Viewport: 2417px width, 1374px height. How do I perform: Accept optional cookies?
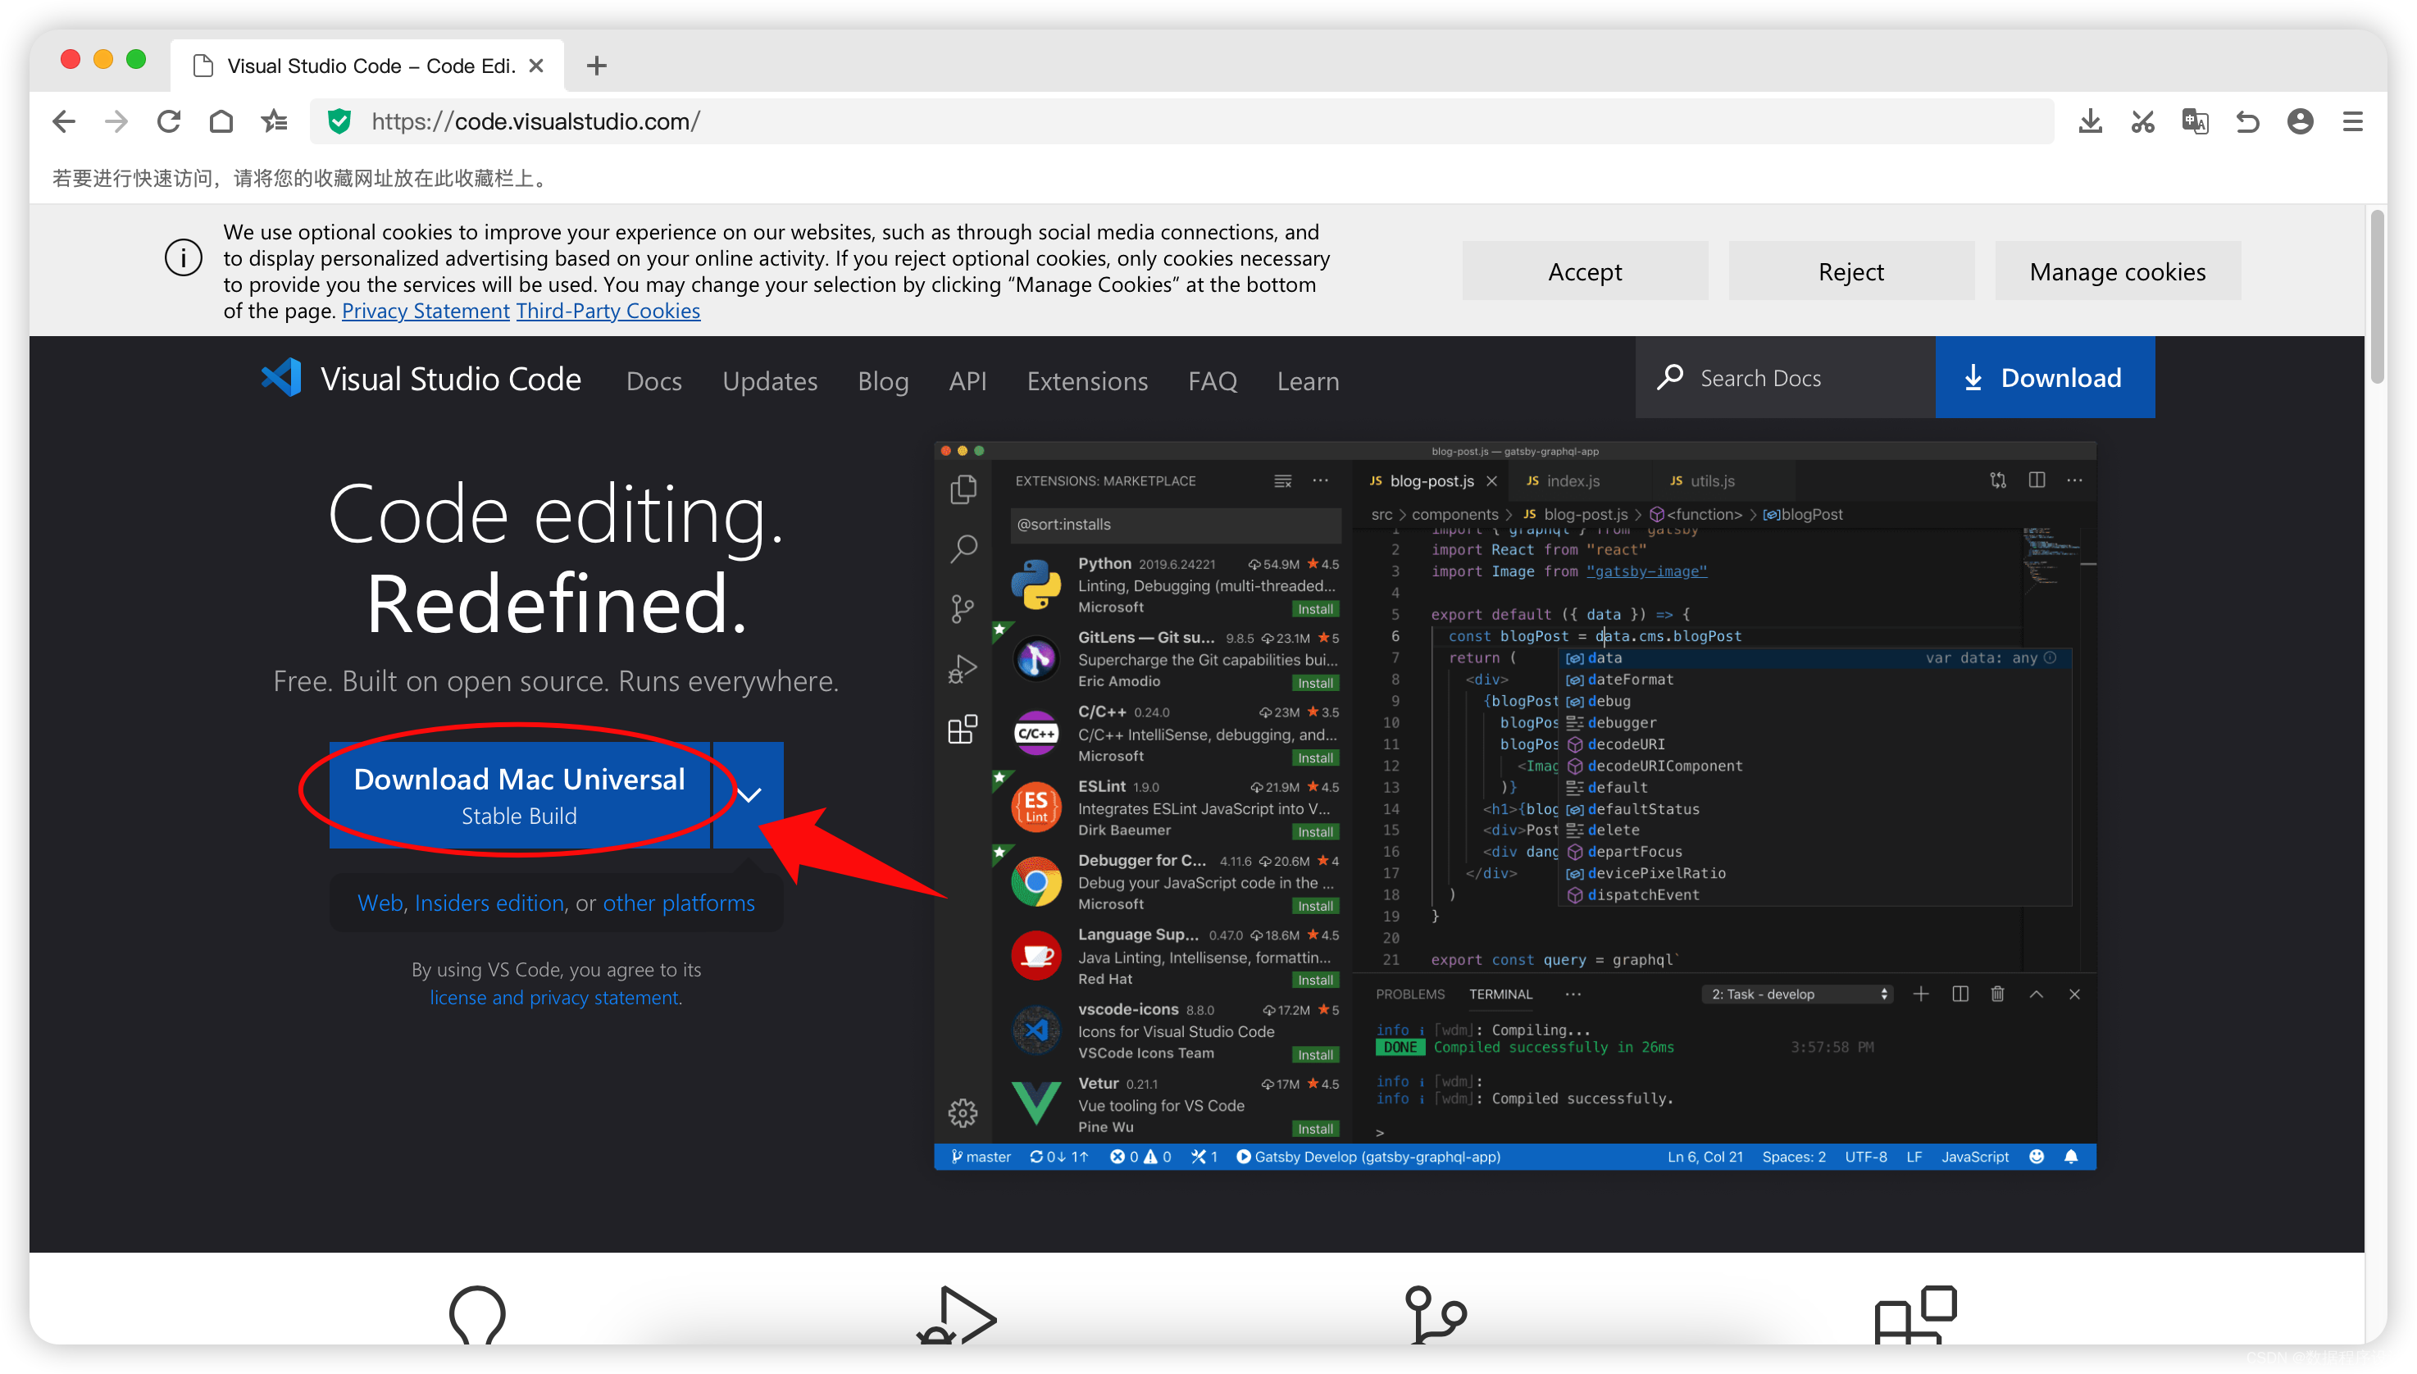(1584, 272)
